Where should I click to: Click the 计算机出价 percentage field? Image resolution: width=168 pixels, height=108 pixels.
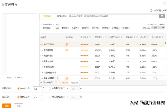(x=75, y=89)
